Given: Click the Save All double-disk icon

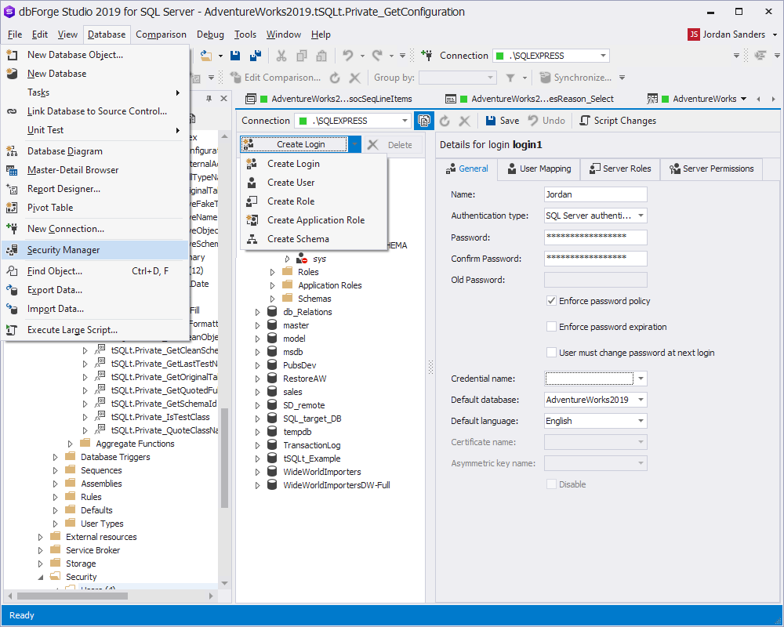Looking at the screenshot, I should click(x=256, y=56).
